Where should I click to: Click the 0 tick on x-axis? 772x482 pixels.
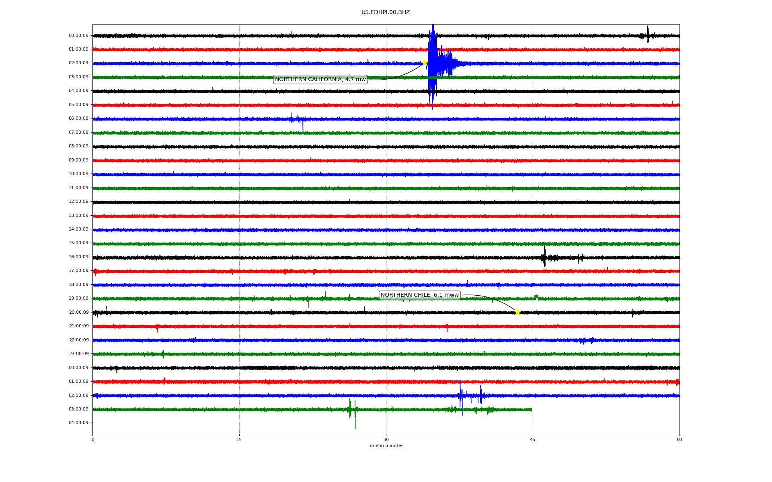93,439
